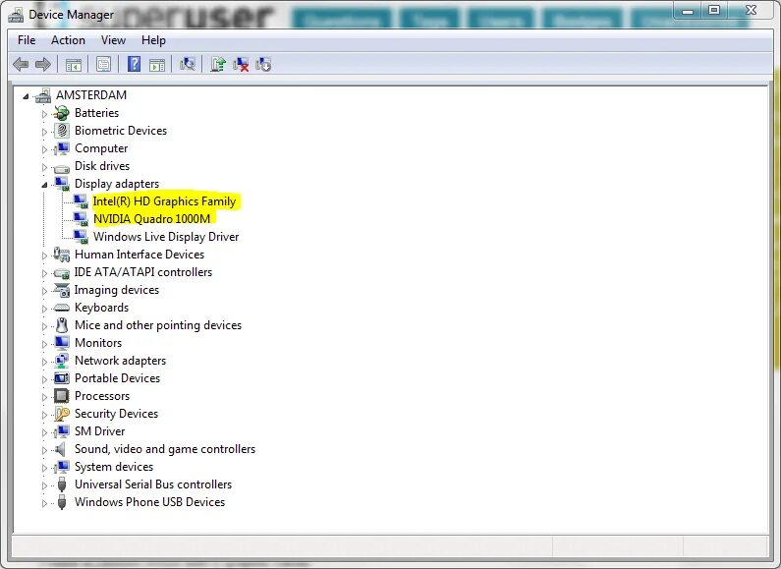Maximize the Device Manager window
The width and height of the screenshot is (781, 569).
[714, 11]
